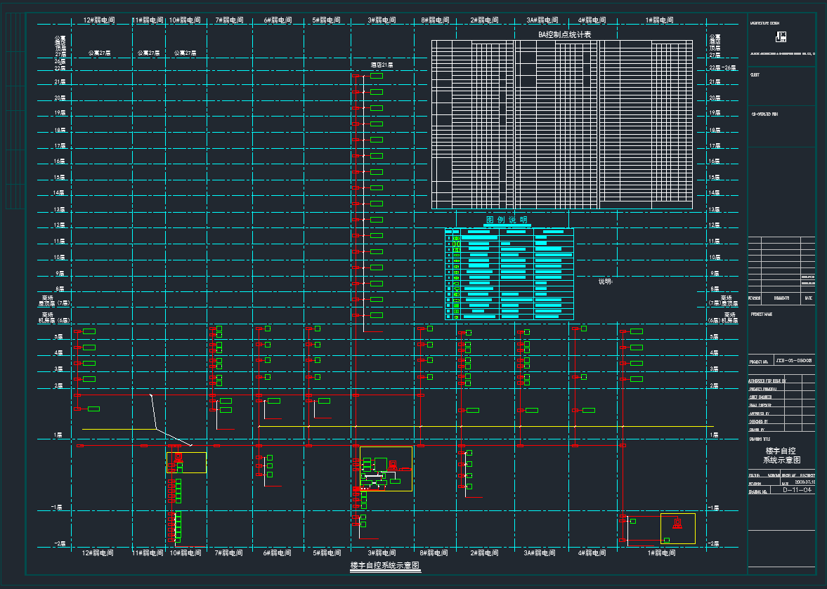Click the company logo in title block
The height and width of the screenshot is (589, 827).
(784, 37)
